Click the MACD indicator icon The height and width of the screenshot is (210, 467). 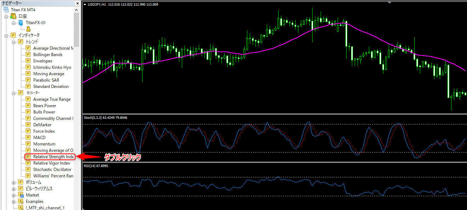click(x=28, y=138)
